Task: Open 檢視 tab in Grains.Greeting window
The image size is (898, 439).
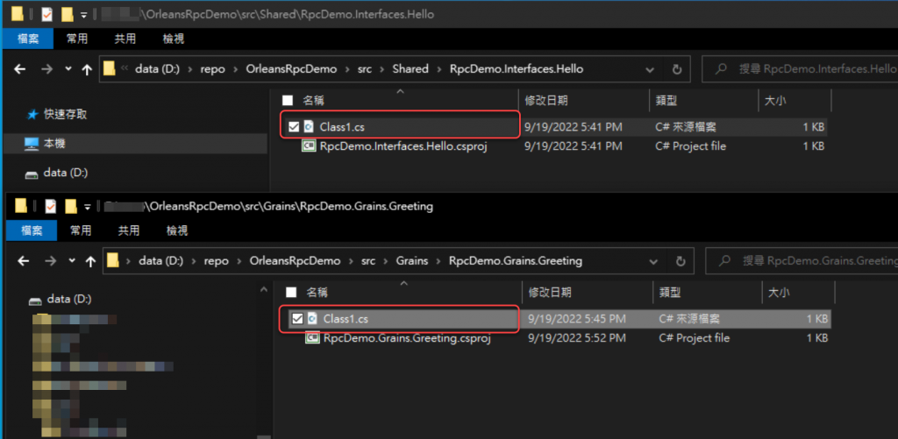Action: (x=177, y=230)
